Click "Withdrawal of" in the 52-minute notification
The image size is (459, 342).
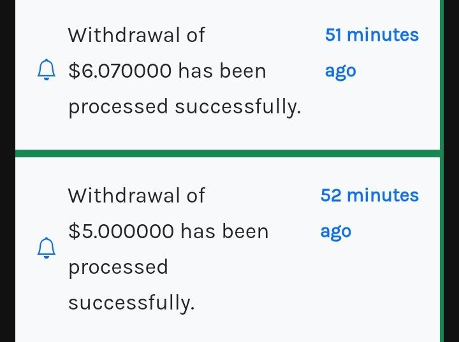point(136,196)
